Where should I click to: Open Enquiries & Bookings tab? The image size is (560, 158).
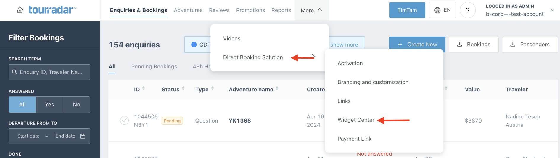(139, 10)
